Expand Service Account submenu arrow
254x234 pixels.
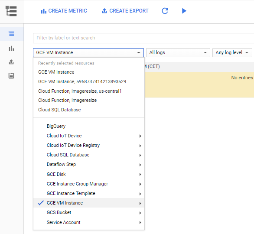(x=140, y=222)
